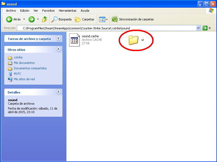Open the Ayuda menu
Image resolution: width=217 pixels, height=162 pixels.
[x=85, y=11]
